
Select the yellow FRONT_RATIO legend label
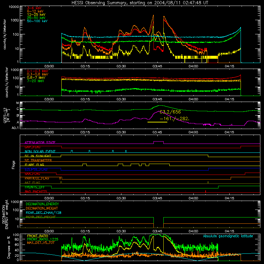pos(37,236)
